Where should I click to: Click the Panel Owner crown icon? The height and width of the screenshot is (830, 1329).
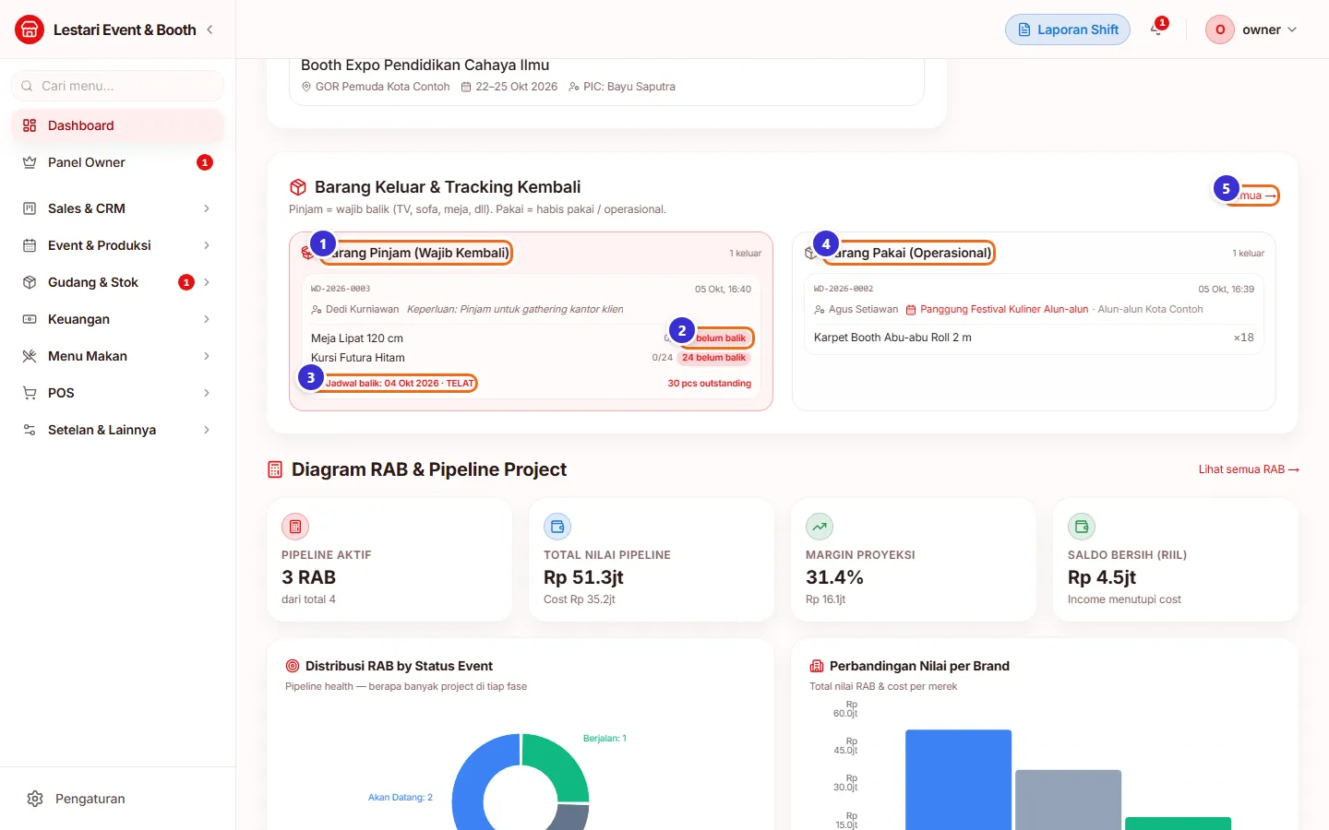(30, 162)
